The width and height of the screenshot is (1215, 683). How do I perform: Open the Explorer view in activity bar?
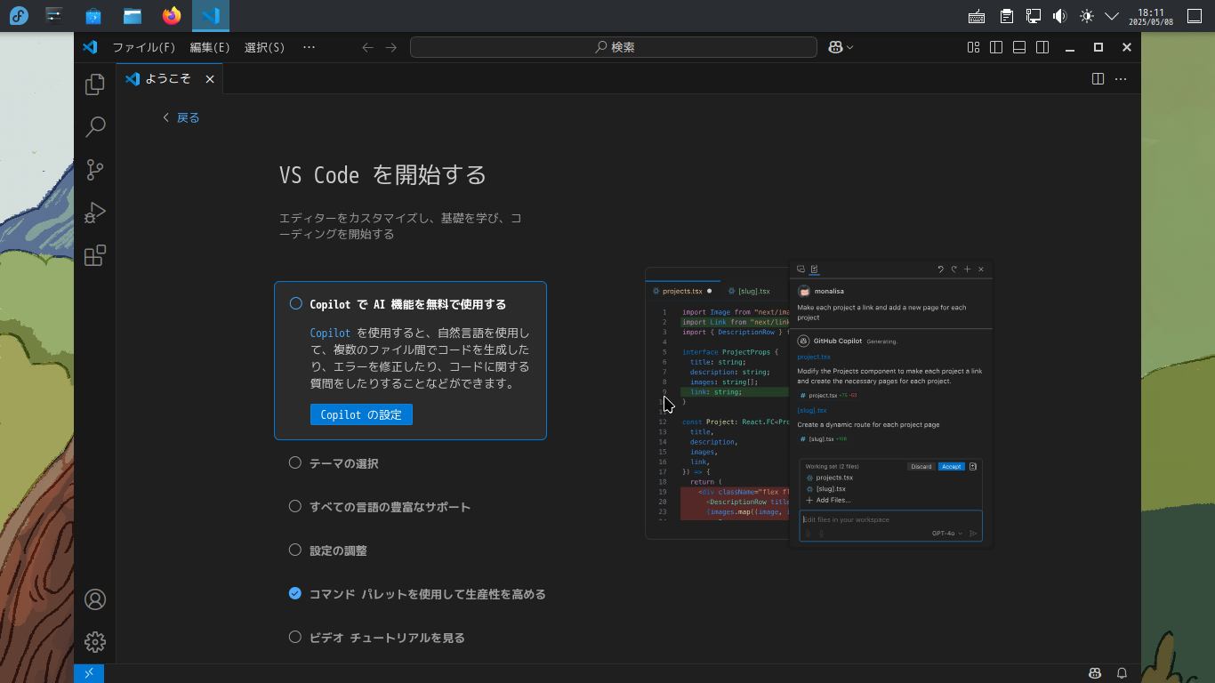point(95,84)
